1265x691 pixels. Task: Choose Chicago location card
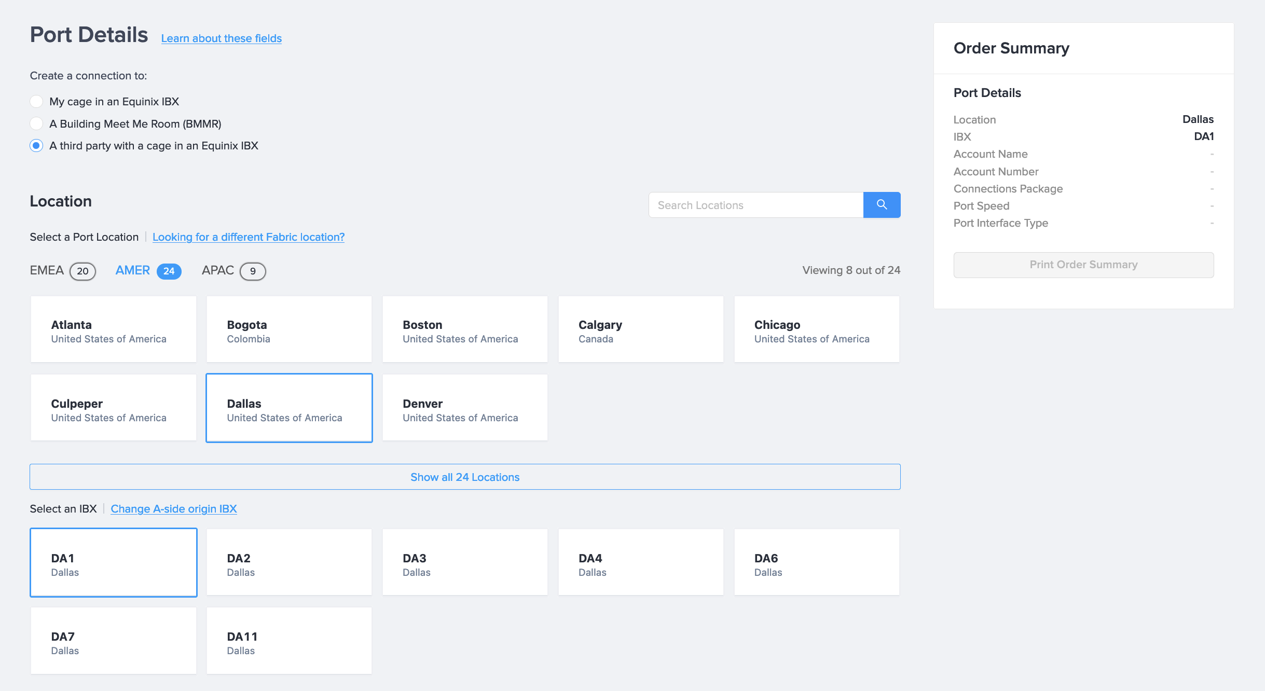pyautogui.click(x=817, y=329)
